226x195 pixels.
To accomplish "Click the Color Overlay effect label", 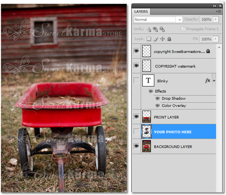I will [174, 106].
